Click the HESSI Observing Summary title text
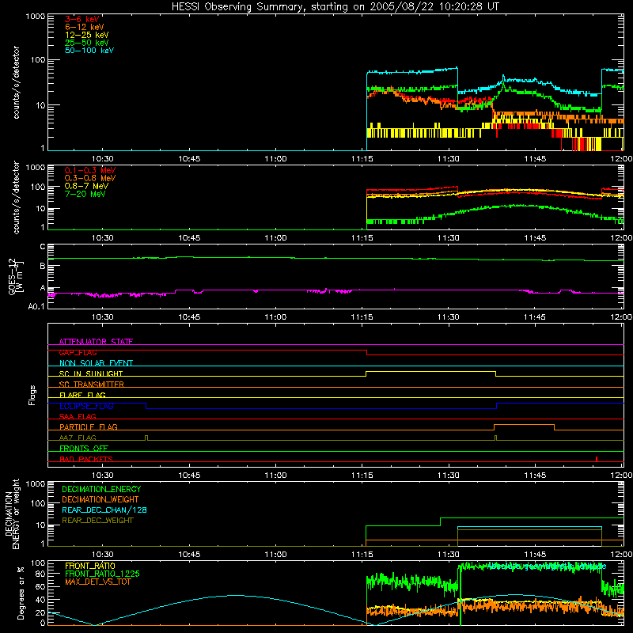 (x=335, y=7)
